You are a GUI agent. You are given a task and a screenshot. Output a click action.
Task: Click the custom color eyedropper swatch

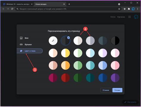coord(53,41)
